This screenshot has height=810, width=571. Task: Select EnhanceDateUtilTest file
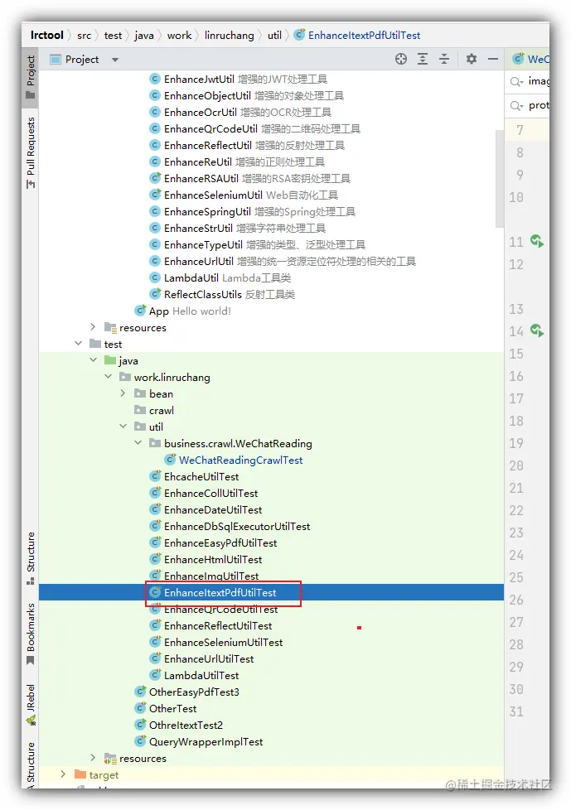pyautogui.click(x=206, y=509)
